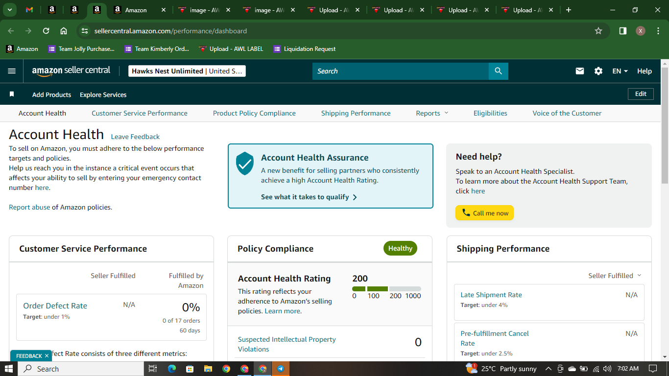Click the Account Health Assurance shield icon

[x=245, y=163]
